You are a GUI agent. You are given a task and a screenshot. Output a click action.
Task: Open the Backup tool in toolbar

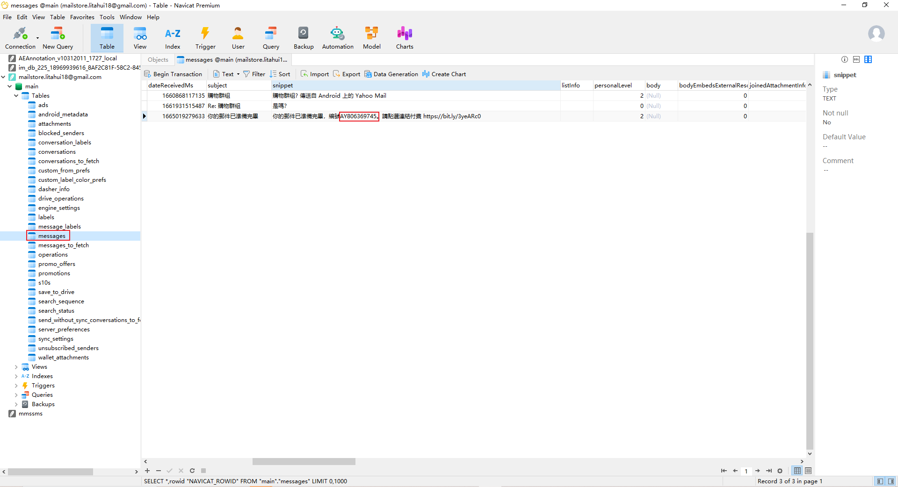304,37
